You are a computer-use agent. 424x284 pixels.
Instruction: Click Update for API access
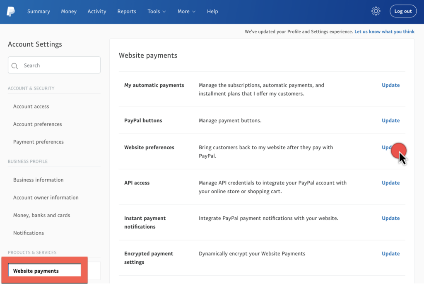[390, 183]
